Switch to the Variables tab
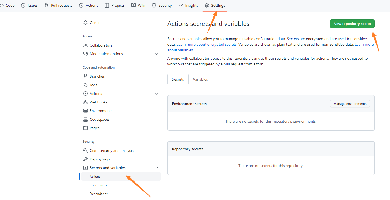Image resolution: width=390 pixels, height=200 pixels. pyautogui.click(x=200, y=79)
